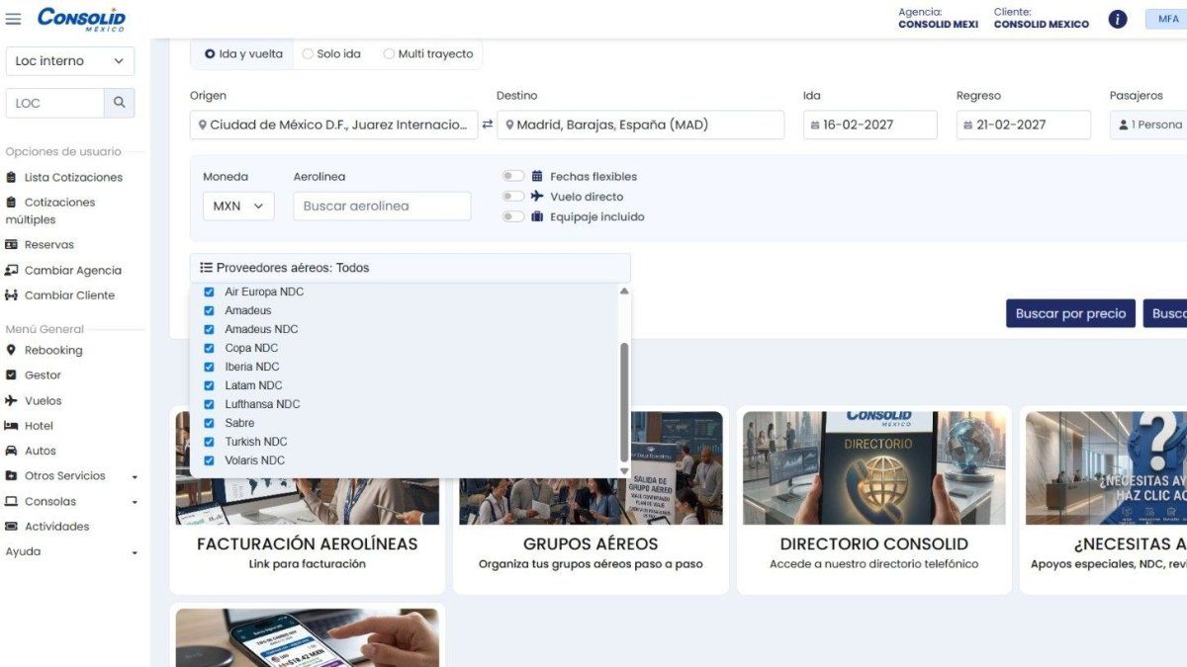Swap origin and destination arrows icon

click(x=487, y=125)
